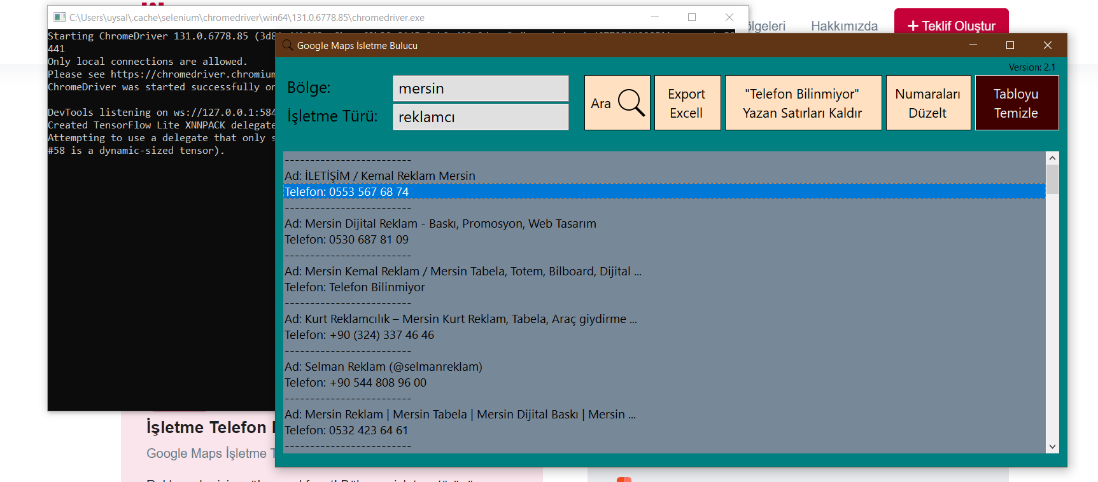Click the Ara search button
1098x482 pixels.
click(x=617, y=103)
